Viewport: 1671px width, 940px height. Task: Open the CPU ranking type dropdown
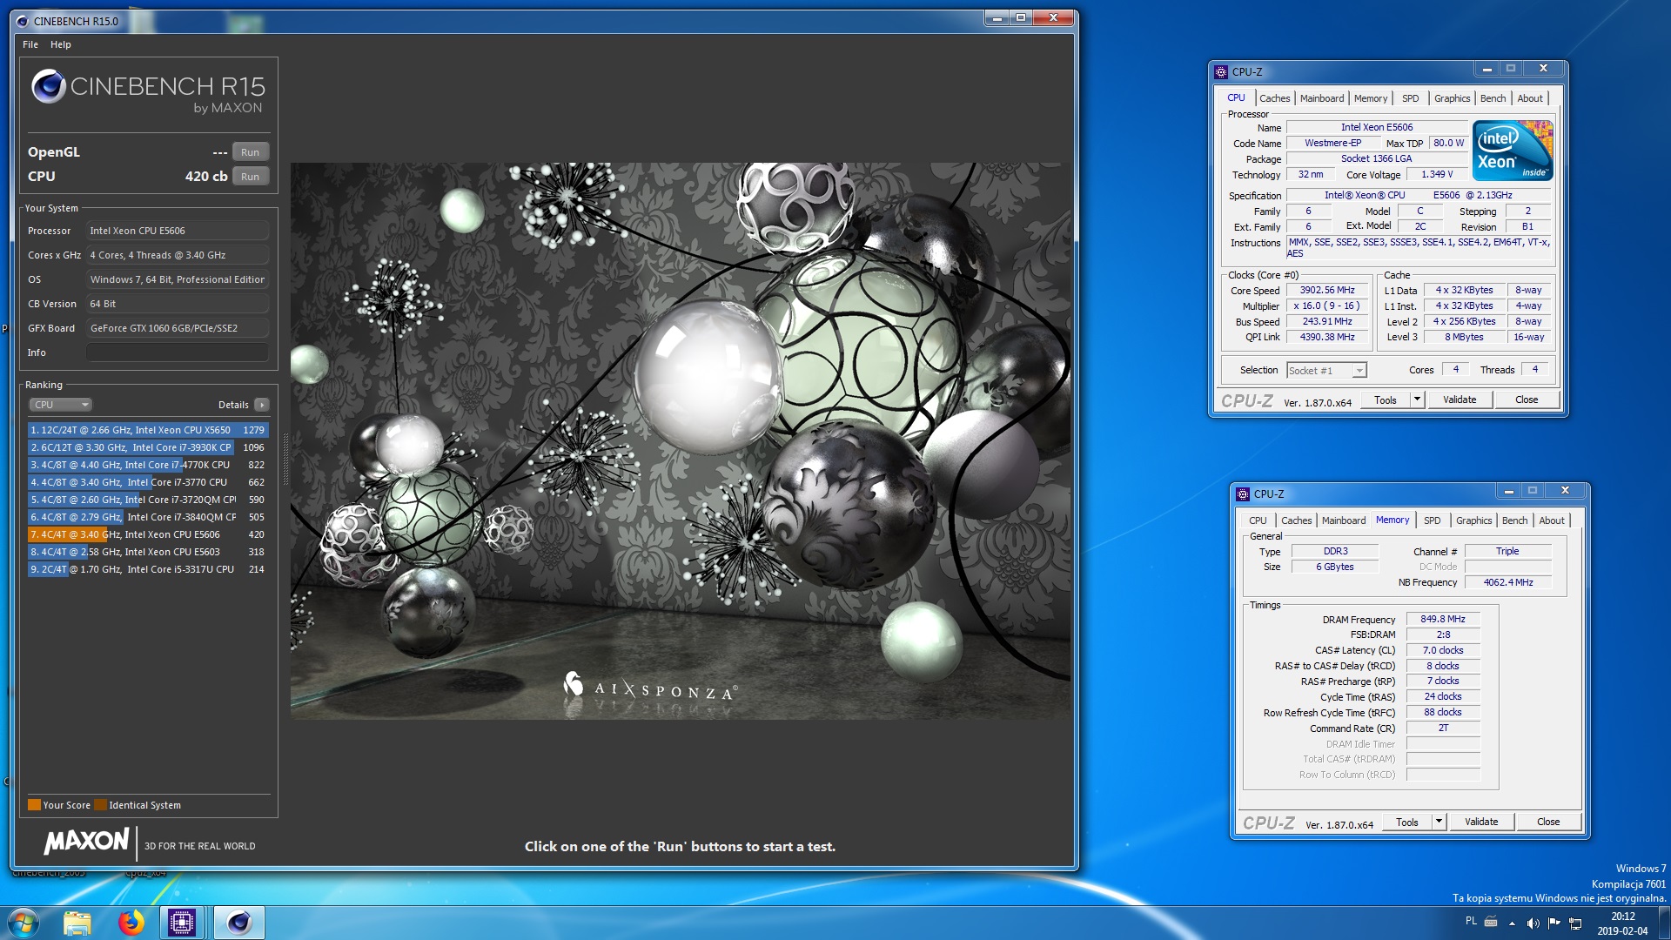click(x=60, y=405)
